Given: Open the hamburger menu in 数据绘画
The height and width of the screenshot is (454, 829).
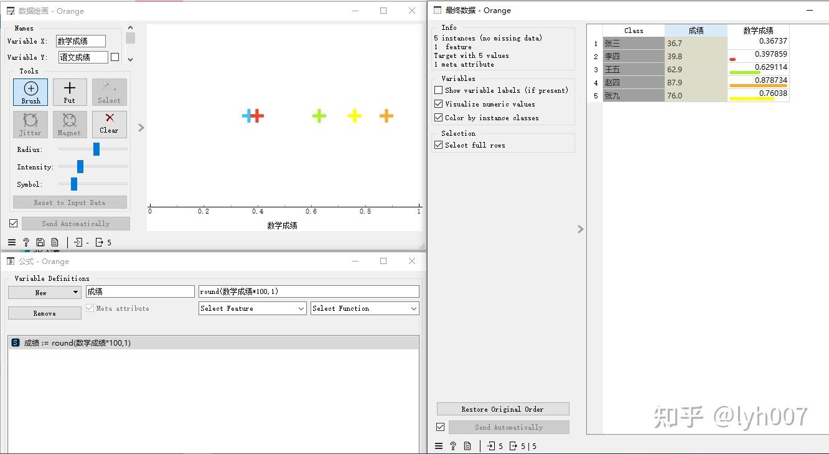Looking at the screenshot, I should click(11, 242).
